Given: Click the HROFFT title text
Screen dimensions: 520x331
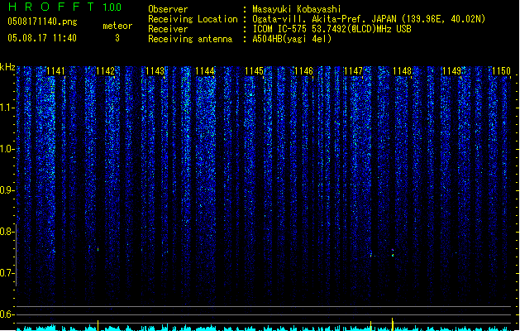Looking at the screenshot, I should (51, 7).
